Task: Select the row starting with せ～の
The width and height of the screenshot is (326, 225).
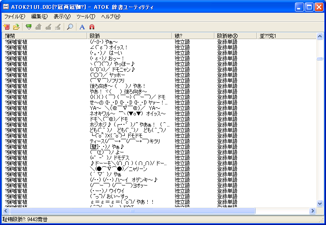Action: [x=159, y=102]
